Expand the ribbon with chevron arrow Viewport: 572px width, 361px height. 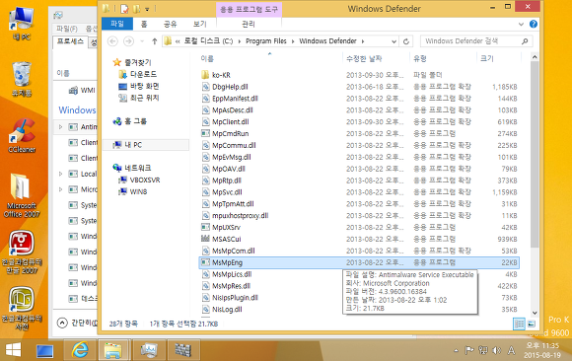521,24
